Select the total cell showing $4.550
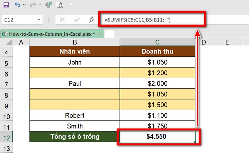Viewport: 249px width, 153px height. [157, 136]
